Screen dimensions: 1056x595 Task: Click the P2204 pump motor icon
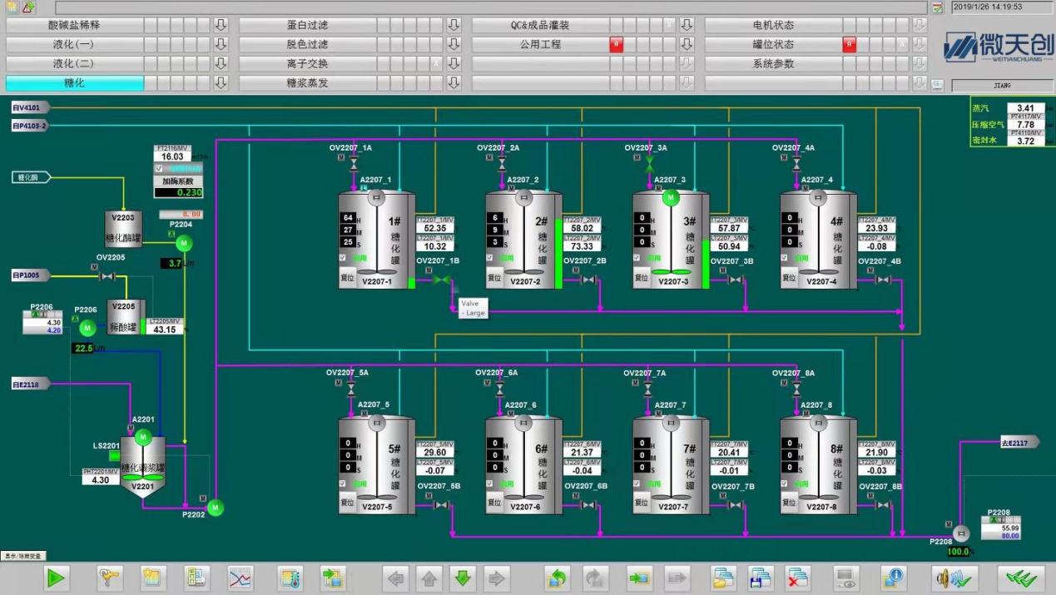tap(184, 243)
